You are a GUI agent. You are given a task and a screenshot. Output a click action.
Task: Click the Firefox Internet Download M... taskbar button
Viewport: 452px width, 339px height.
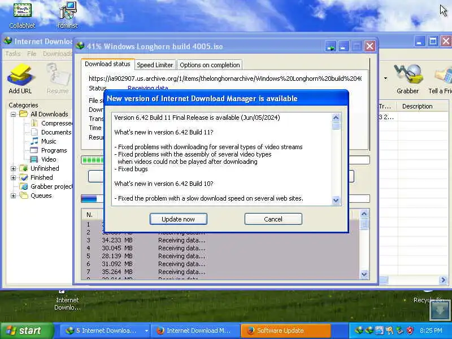coord(195,331)
